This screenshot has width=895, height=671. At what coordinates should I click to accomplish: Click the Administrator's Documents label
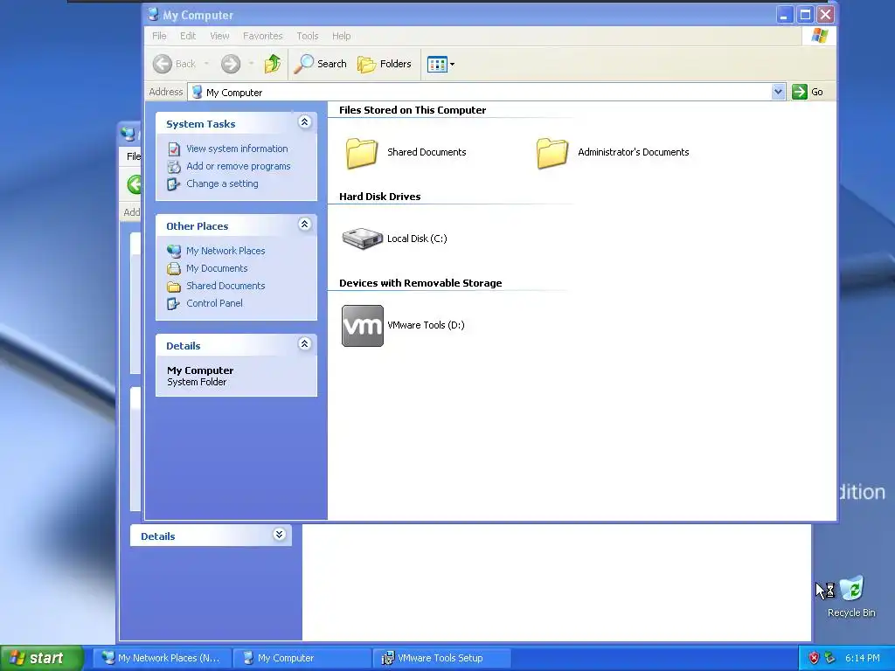pyautogui.click(x=633, y=152)
